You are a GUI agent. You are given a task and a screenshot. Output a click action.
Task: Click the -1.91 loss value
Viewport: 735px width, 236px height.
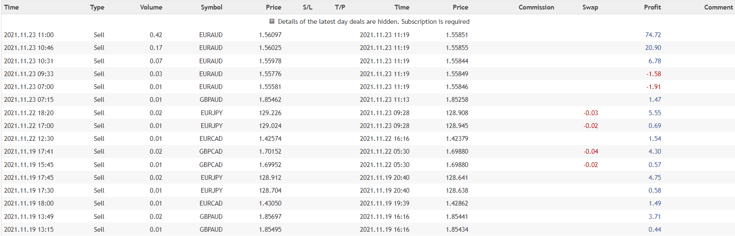[653, 87]
